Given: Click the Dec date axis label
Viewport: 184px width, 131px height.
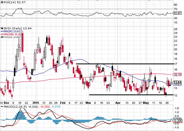Looking at the screenshot, I should 6,103.
